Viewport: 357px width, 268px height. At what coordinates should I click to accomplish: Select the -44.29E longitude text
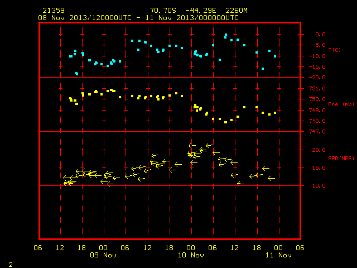pos(201,11)
